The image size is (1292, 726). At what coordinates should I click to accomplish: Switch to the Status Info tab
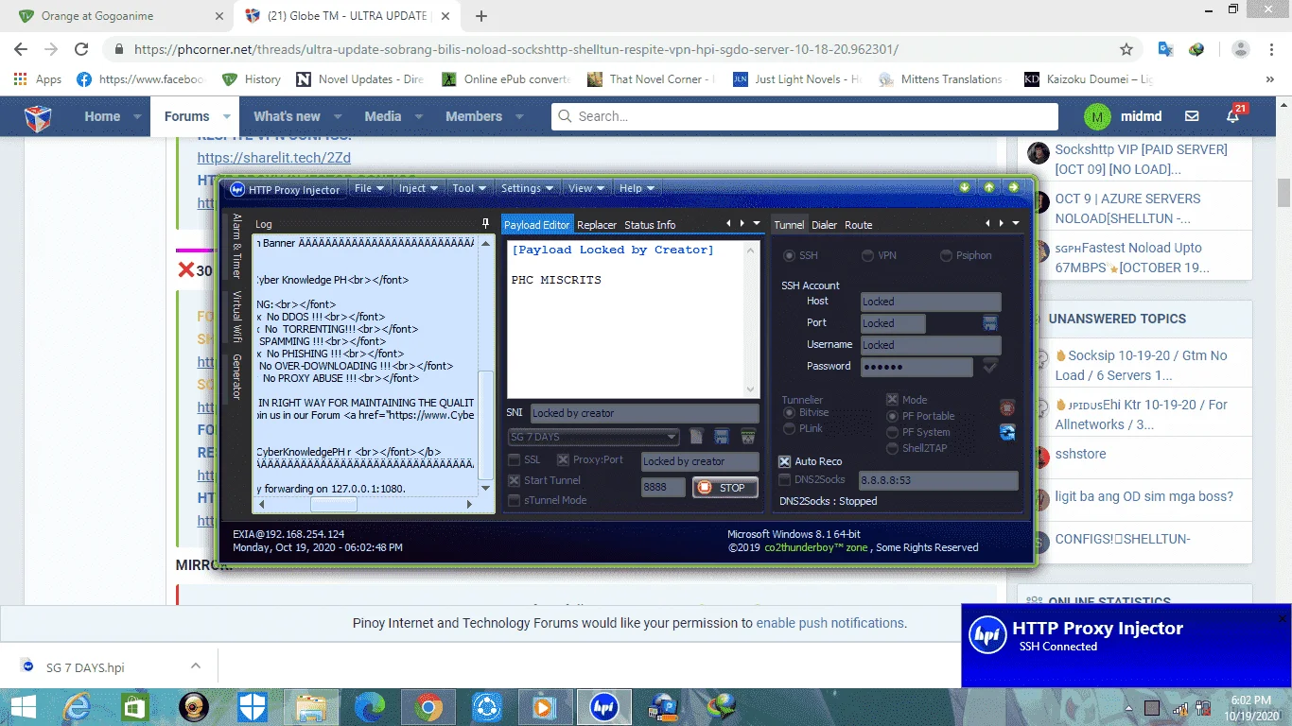pos(650,225)
